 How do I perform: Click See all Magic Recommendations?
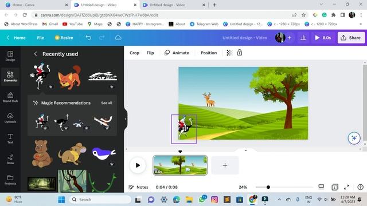[x=107, y=103]
